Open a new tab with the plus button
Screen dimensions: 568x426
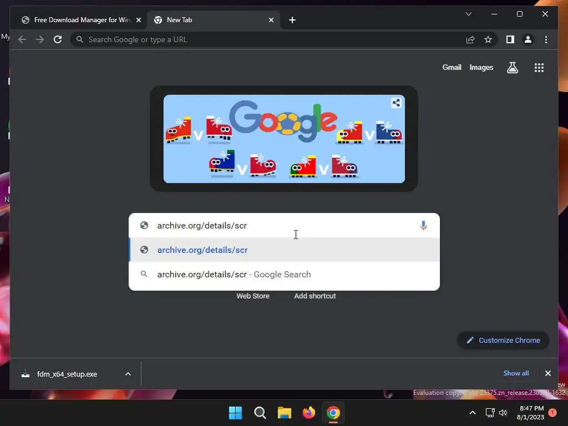[x=292, y=20]
